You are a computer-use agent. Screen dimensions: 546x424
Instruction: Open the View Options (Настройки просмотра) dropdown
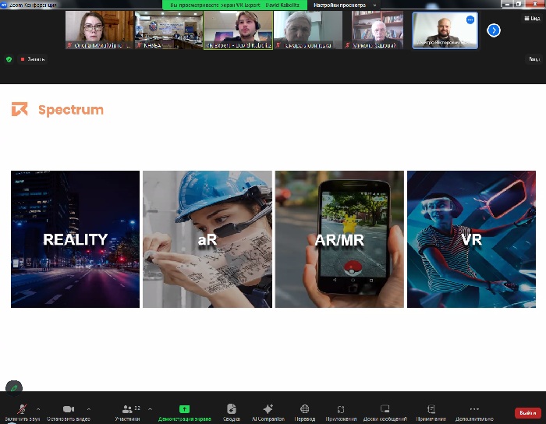coord(344,5)
